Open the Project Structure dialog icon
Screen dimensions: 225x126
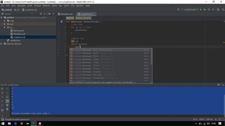coord(218,9)
